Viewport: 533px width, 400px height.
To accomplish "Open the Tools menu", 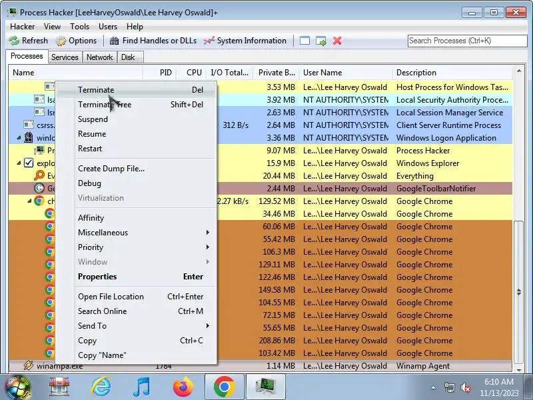I will [79, 27].
